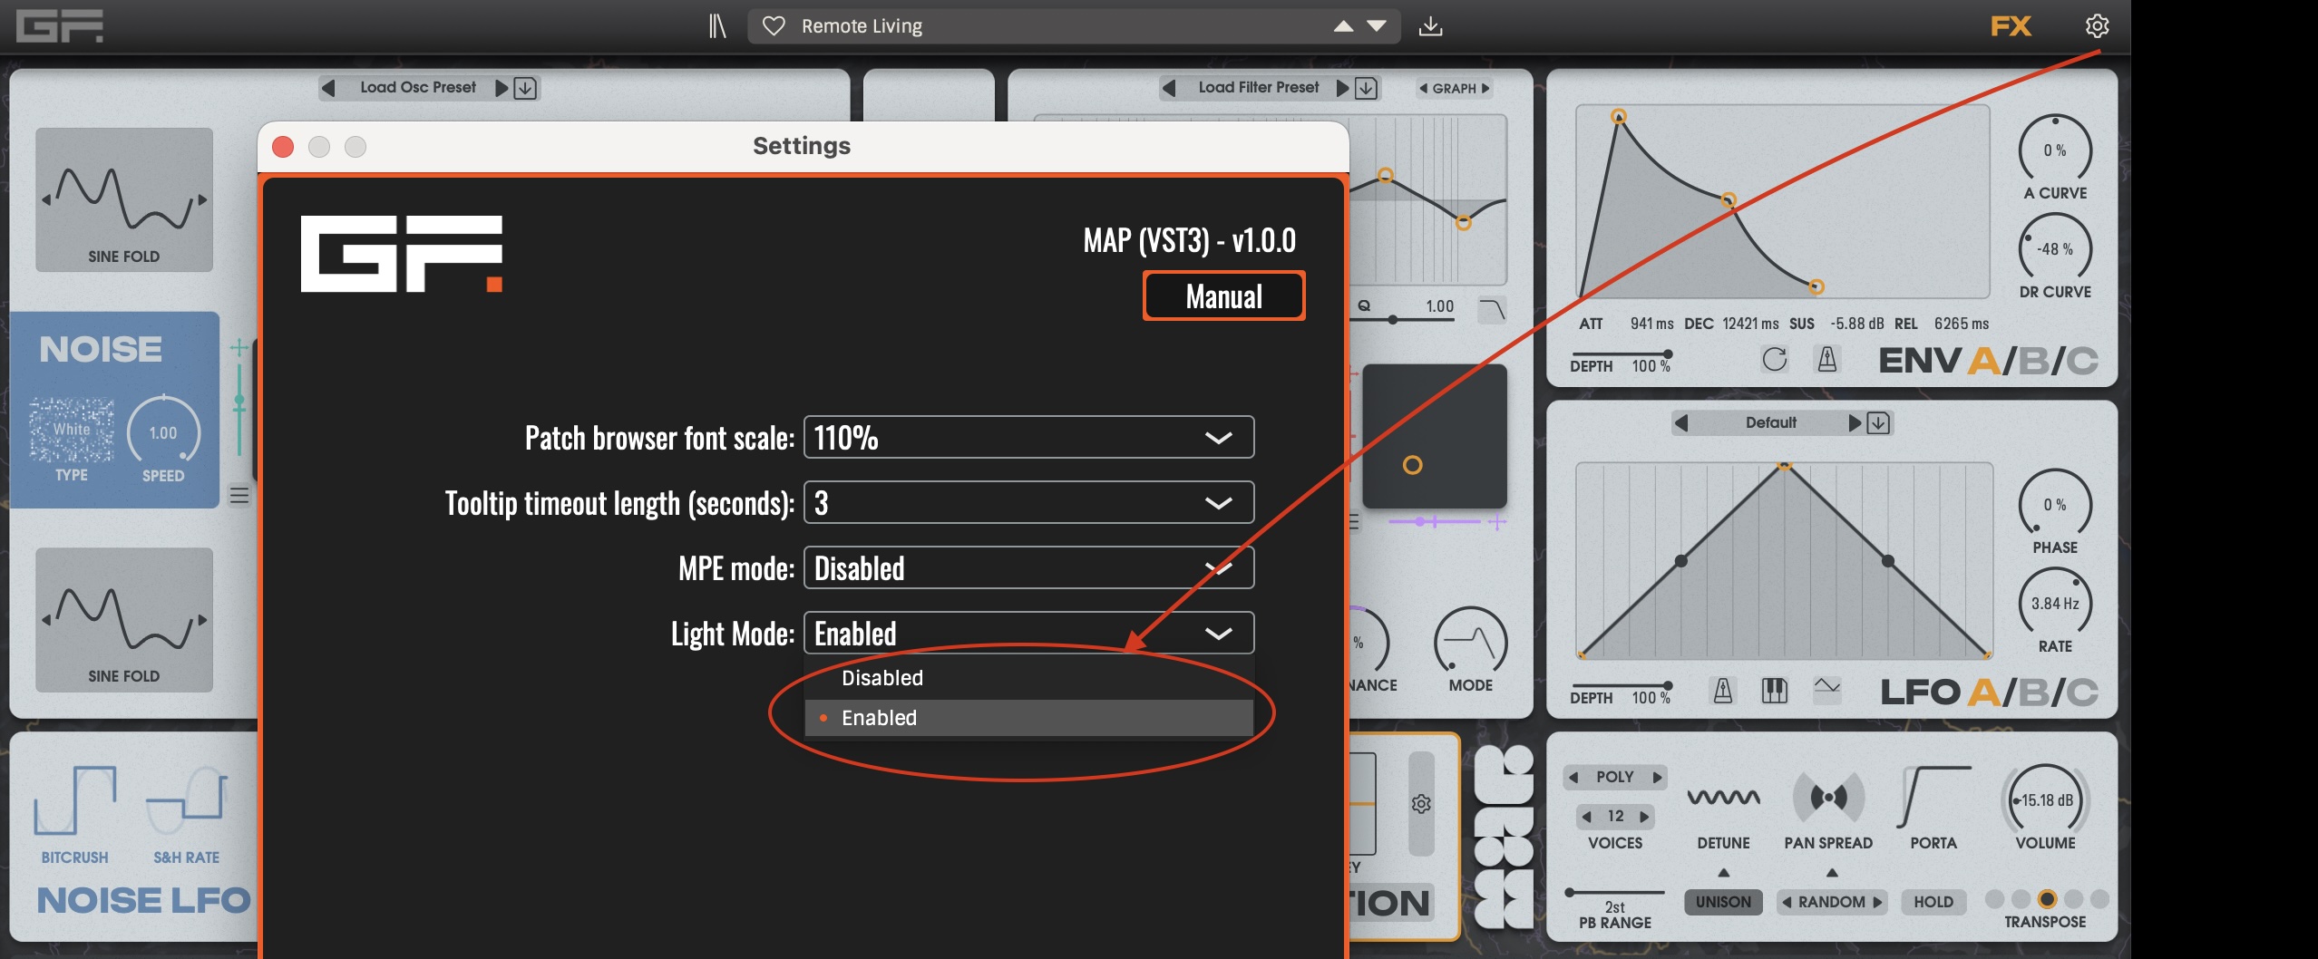
Task: Click the LFO PHASE knob
Action: 2055,505
